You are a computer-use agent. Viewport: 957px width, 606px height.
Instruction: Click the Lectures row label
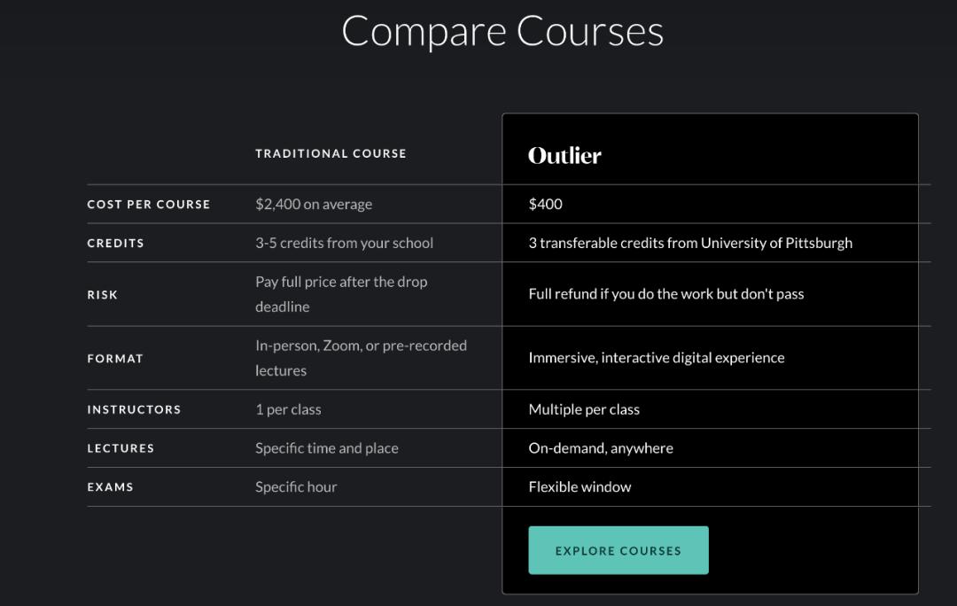coord(121,448)
